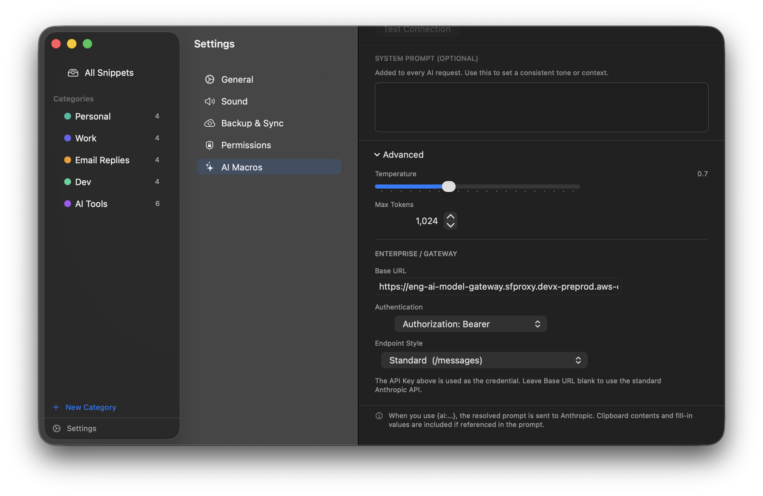
Task: Collapse the Advanced section
Action: click(377, 154)
